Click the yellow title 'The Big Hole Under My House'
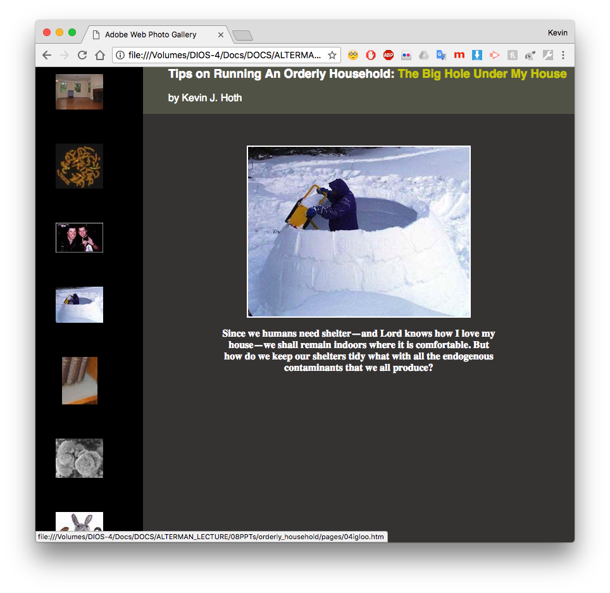 pyautogui.click(x=482, y=74)
